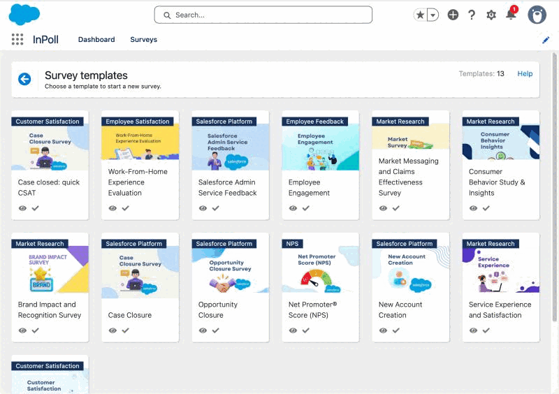Select Work-From-Home Experience Evaluation via checkmark
This screenshot has width=559, height=394.
click(x=126, y=208)
